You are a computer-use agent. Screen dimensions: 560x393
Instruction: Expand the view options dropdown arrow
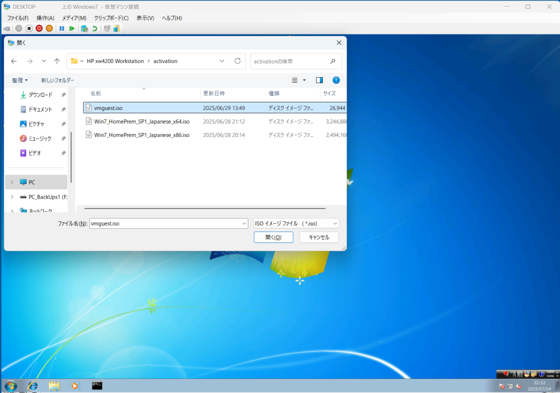pos(304,80)
